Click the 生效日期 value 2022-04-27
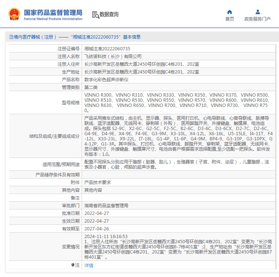The width and height of the screenshot is (279, 277). click(x=96, y=221)
